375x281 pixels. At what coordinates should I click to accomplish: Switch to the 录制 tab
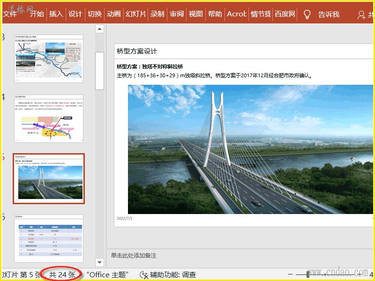[x=157, y=14]
